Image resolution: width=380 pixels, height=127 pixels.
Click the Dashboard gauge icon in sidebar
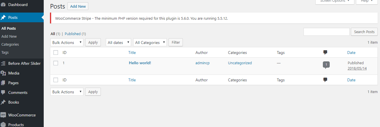tap(3, 5)
